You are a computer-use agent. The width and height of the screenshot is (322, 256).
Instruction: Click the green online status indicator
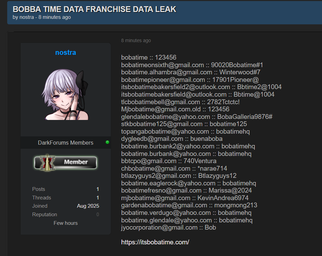tap(107, 142)
